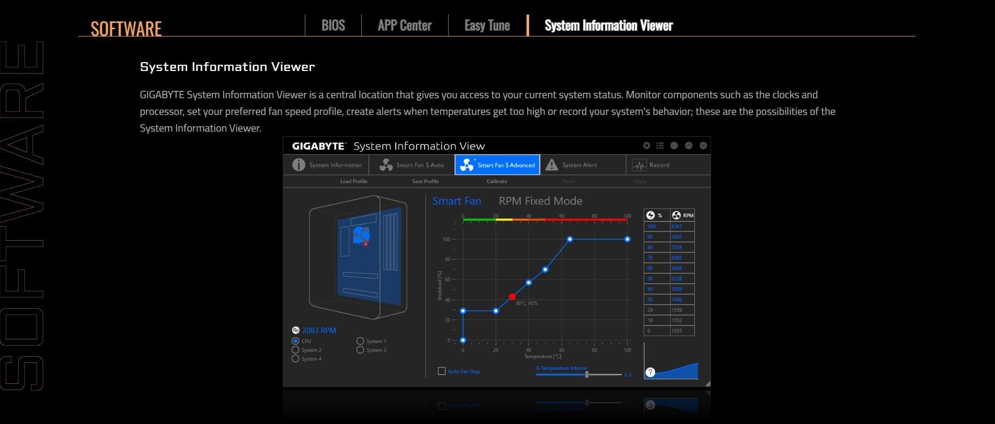Open the Easy Tune tab
The image size is (995, 424).
click(x=487, y=26)
